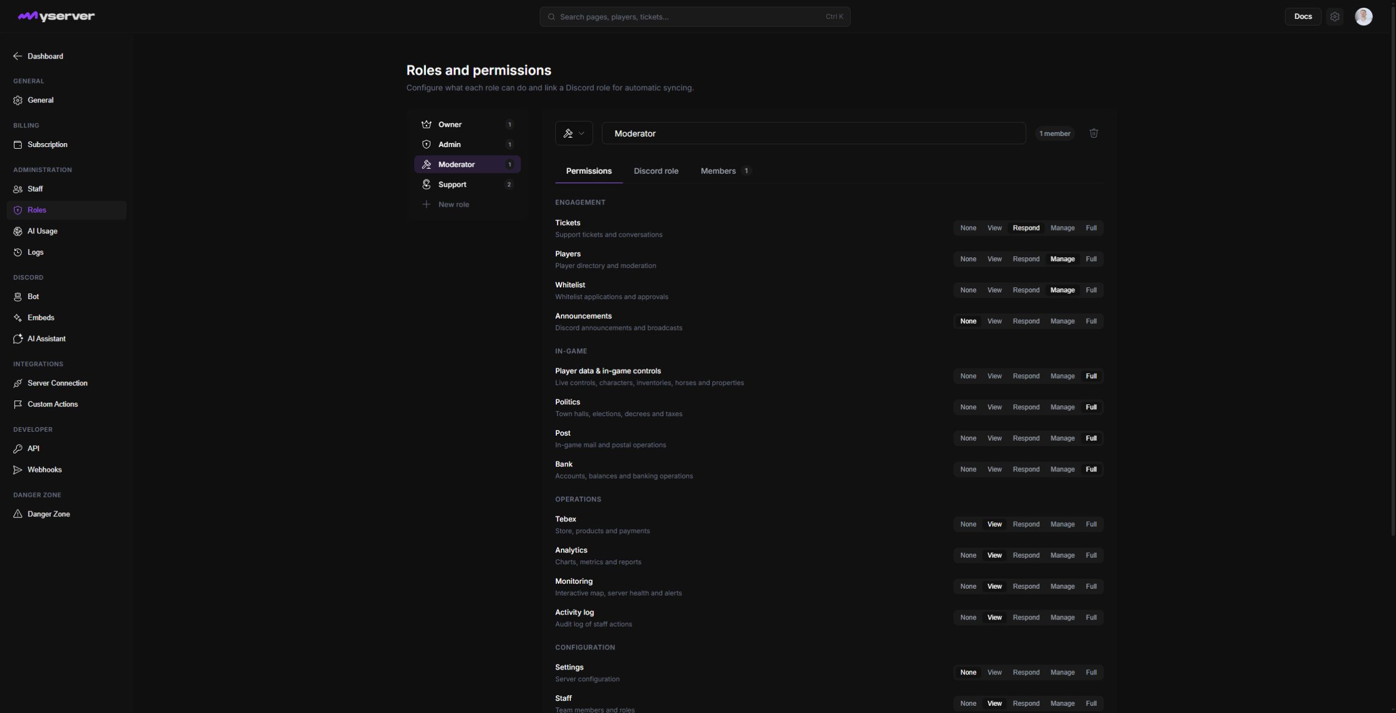Image resolution: width=1396 pixels, height=713 pixels.
Task: Select the Support role
Action: 467,184
